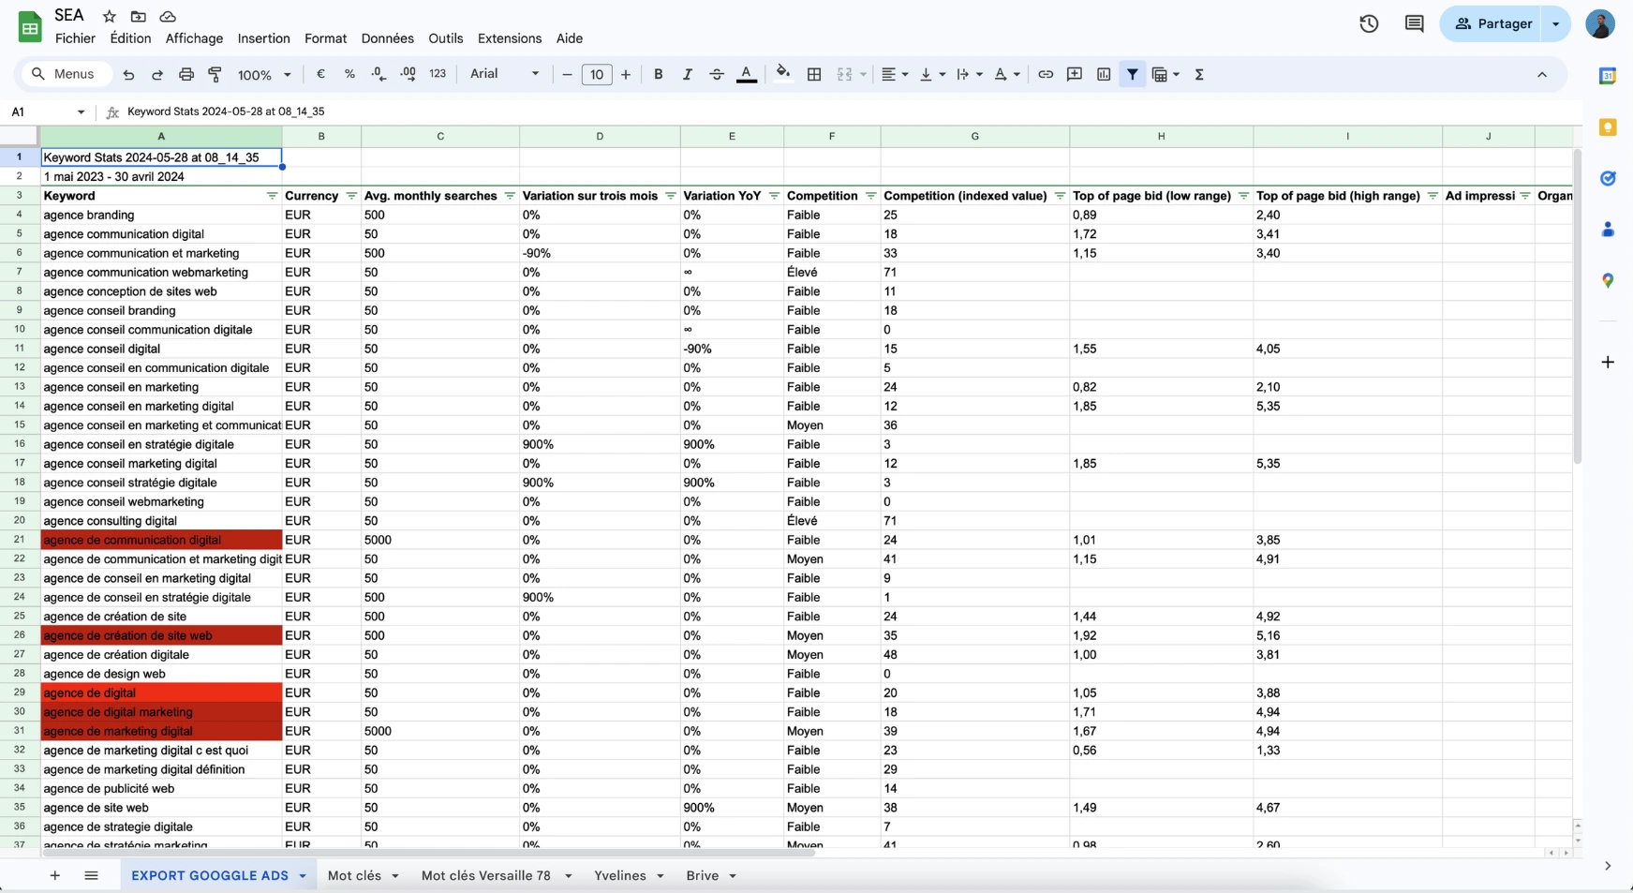Viewport: 1633px width, 893px height.
Task: Open the fill color picker
Action: (x=783, y=74)
